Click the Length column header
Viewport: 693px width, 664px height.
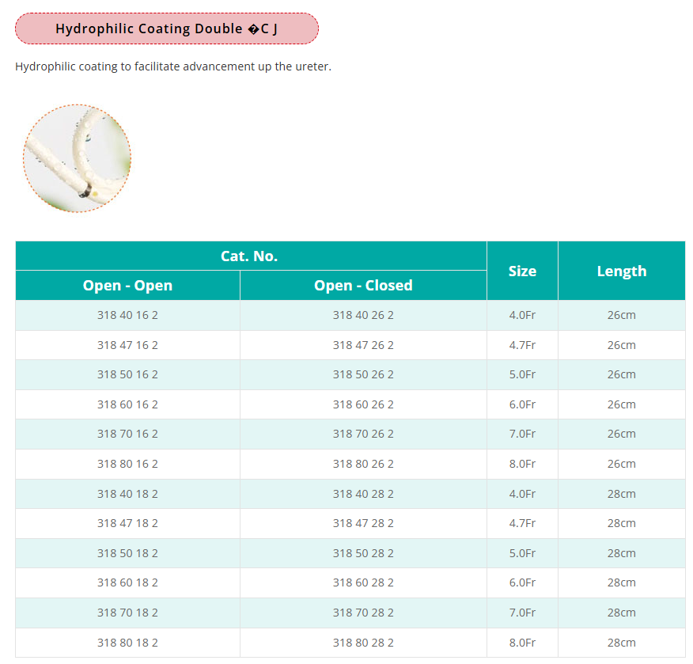621,271
